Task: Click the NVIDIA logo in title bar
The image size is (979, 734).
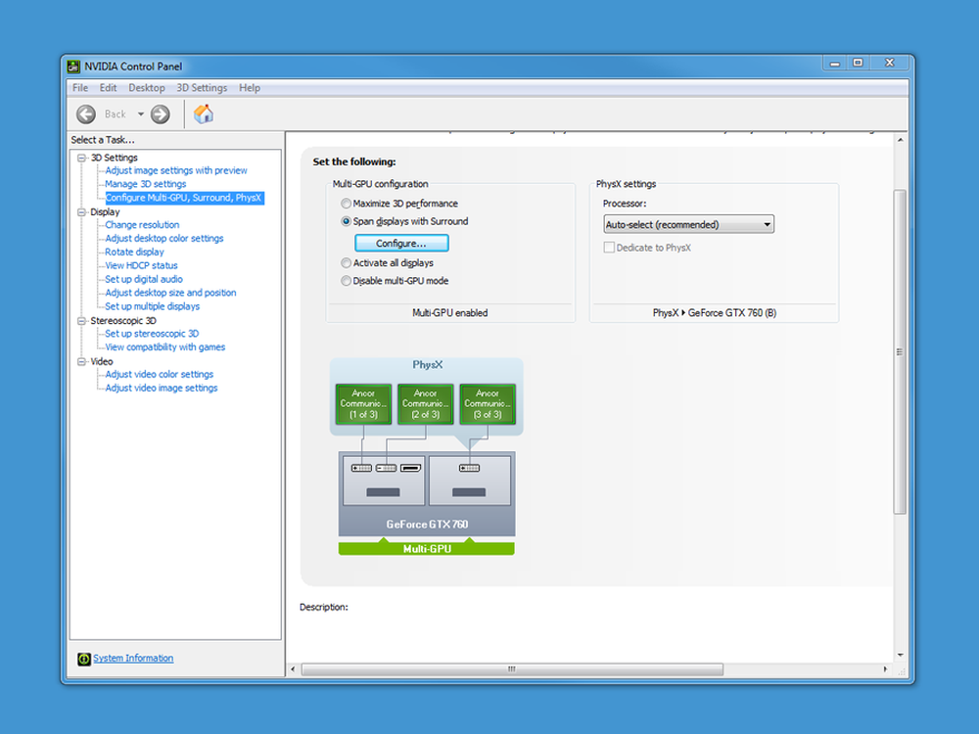Action: point(73,67)
